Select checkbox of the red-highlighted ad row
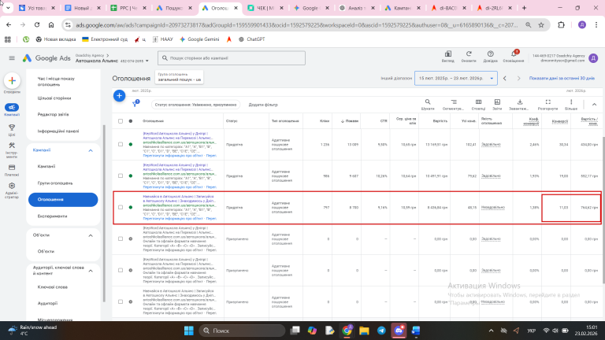This screenshot has height=340, width=605. coord(121,208)
